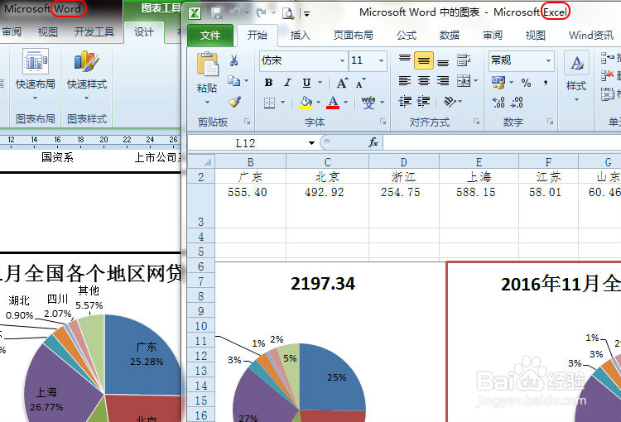Click the Increase Indent icon
Screen dimensions: 621x422
(424, 101)
